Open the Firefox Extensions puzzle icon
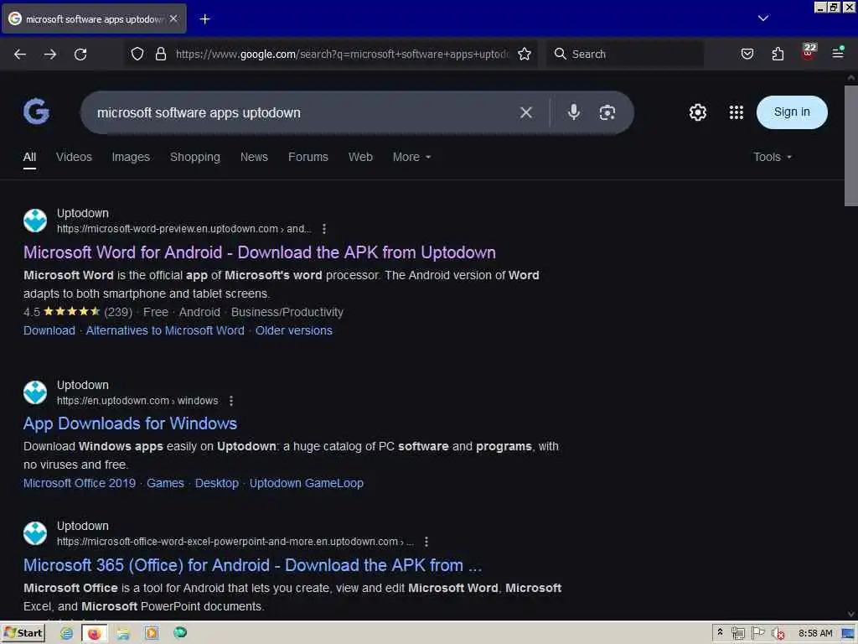858x644 pixels. 778,54
